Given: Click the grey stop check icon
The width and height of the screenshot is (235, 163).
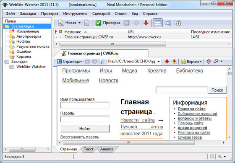Looking at the screenshot, I should tap(127, 23).
